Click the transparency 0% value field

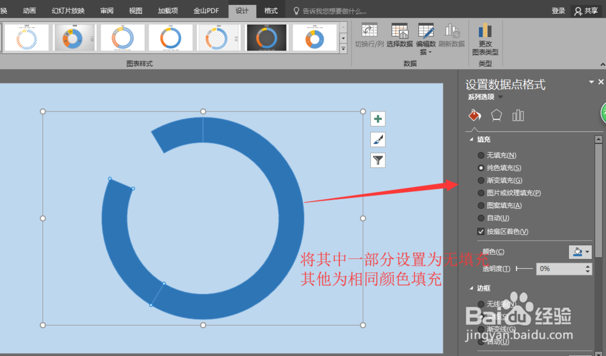tap(559, 269)
